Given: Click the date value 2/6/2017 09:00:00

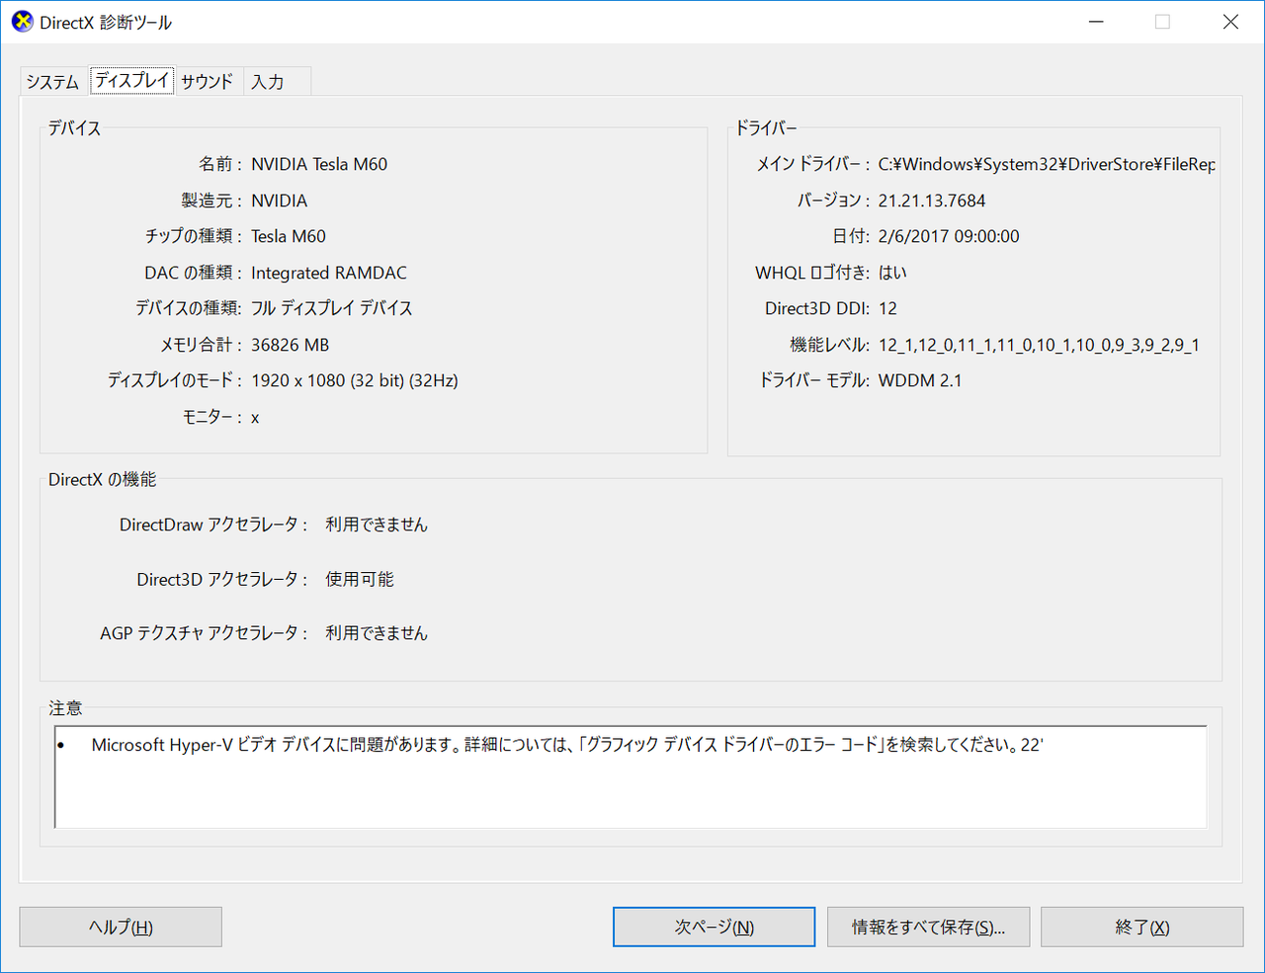Looking at the screenshot, I should point(949,236).
